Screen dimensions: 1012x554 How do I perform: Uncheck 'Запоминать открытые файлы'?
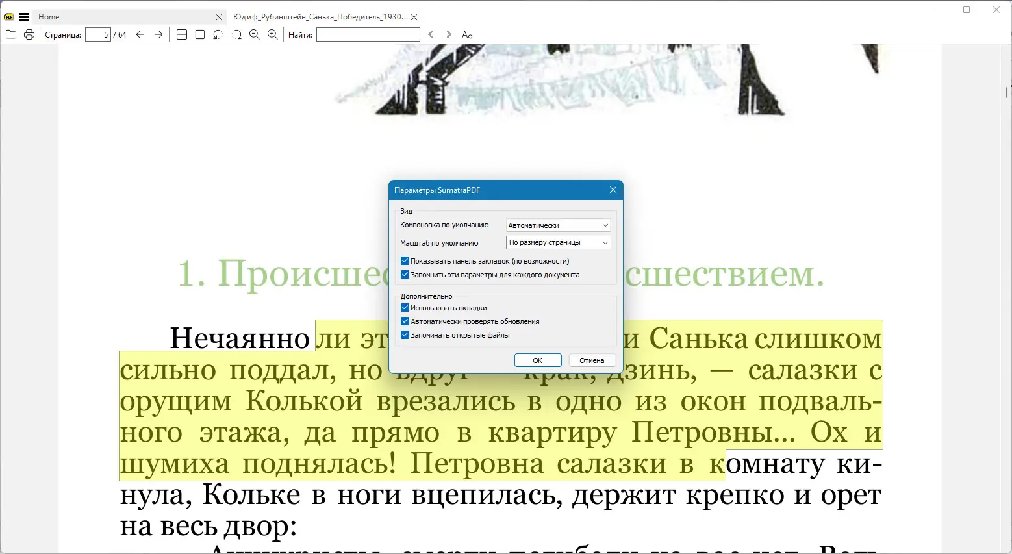click(x=405, y=334)
